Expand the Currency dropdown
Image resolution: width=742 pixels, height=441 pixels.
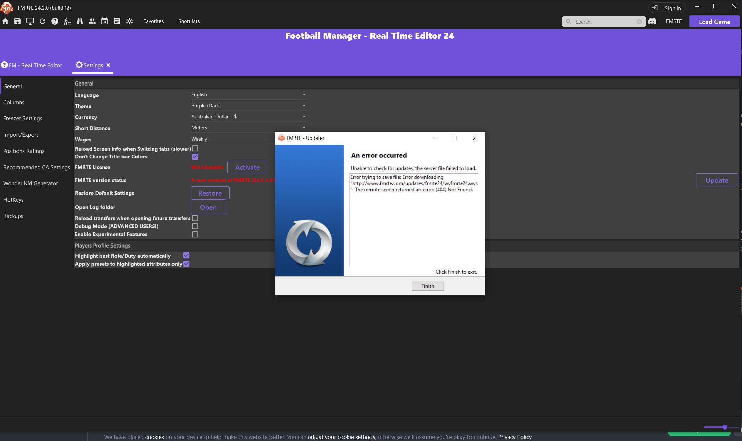(x=248, y=117)
